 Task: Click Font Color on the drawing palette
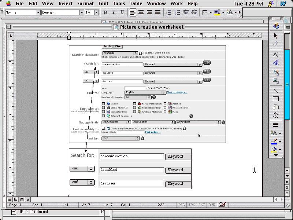click(274, 133)
